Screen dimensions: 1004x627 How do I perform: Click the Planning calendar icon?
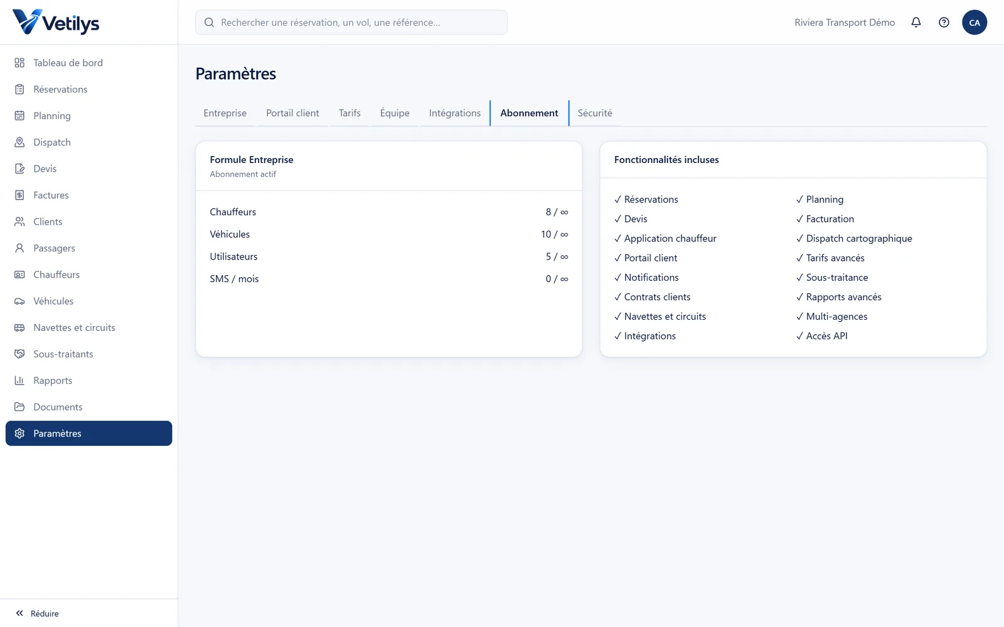click(x=19, y=115)
